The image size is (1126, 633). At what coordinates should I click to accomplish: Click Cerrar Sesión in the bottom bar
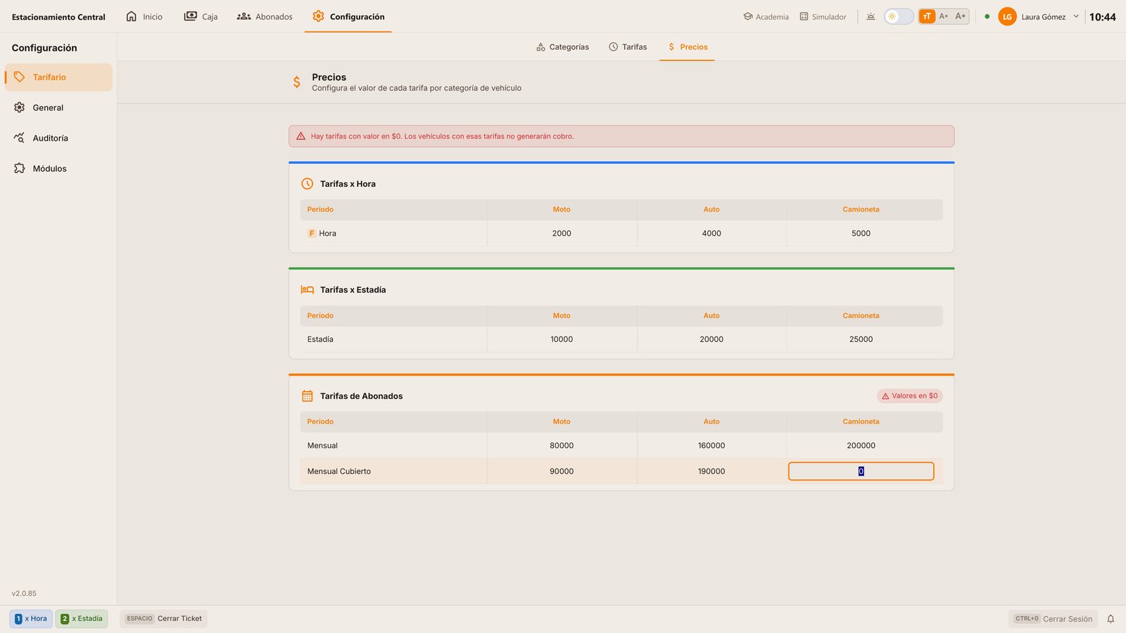pos(1053,619)
